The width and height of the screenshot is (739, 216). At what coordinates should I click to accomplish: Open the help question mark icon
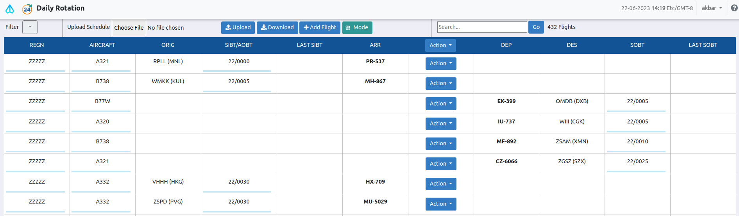tap(734, 8)
